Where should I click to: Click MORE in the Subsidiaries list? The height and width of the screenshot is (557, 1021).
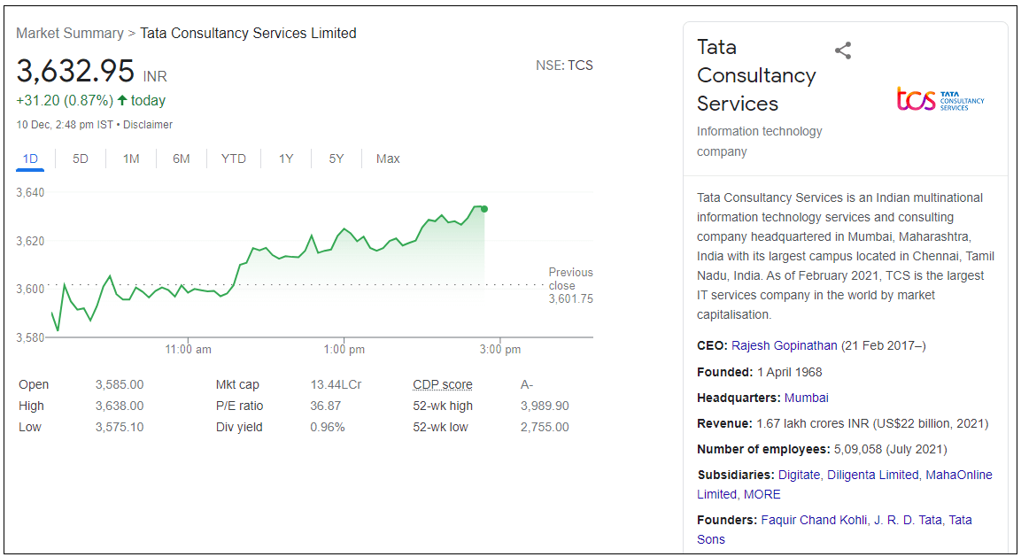click(762, 494)
